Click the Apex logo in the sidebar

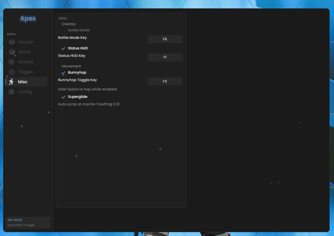pyautogui.click(x=28, y=19)
